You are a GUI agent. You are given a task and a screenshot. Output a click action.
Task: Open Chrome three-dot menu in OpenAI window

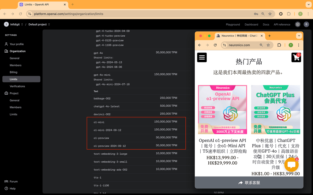click(x=308, y=14)
